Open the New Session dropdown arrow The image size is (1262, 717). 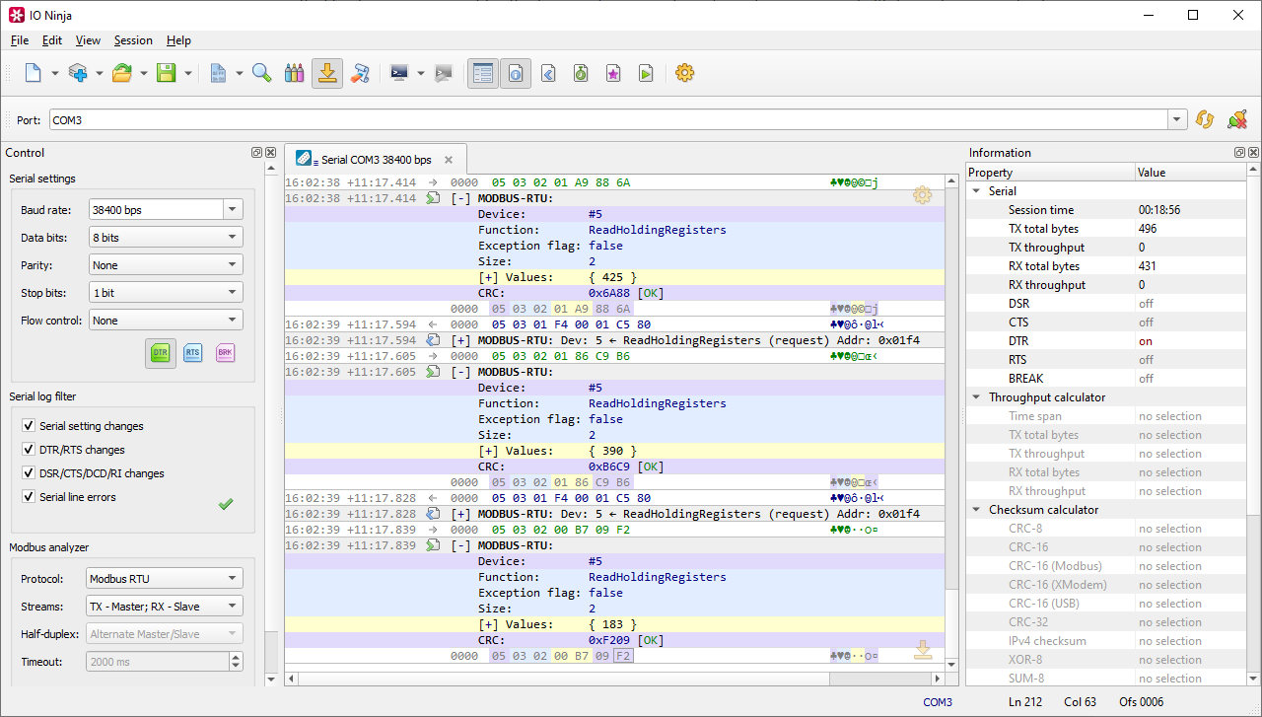click(x=54, y=74)
